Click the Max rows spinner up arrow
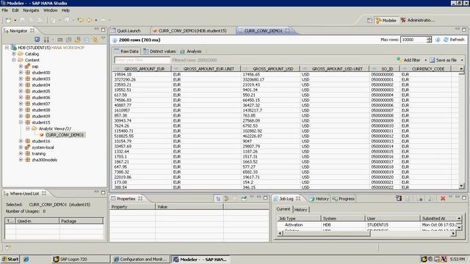 pos(429,38)
